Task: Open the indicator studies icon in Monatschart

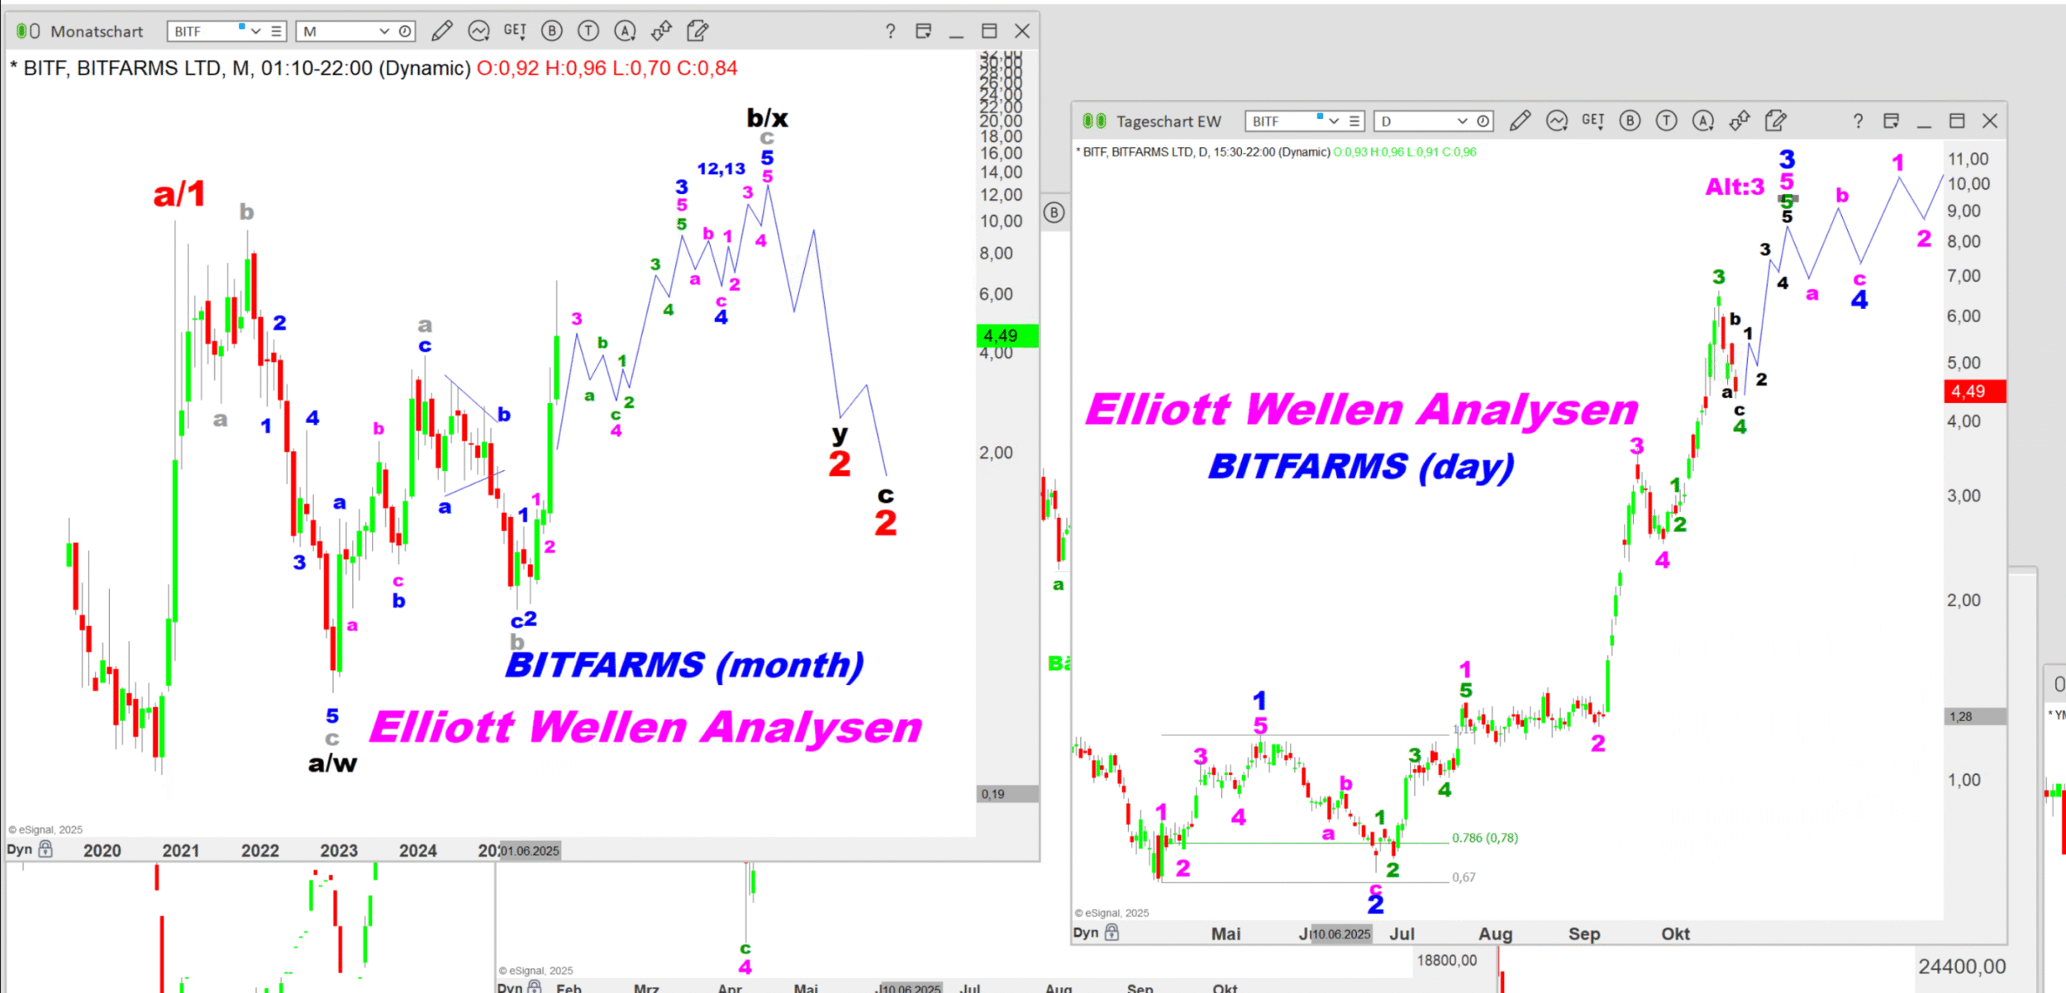Action: click(478, 31)
